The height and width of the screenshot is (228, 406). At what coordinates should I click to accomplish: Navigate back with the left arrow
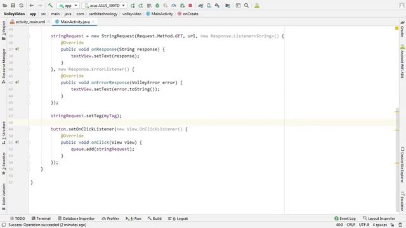[31, 6]
